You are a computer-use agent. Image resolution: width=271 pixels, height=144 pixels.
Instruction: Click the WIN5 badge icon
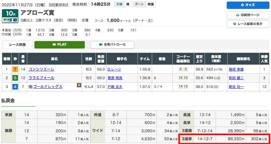click(10, 21)
